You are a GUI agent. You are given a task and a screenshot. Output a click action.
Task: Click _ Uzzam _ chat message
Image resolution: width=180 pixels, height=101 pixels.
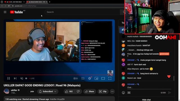click(x=145, y=50)
